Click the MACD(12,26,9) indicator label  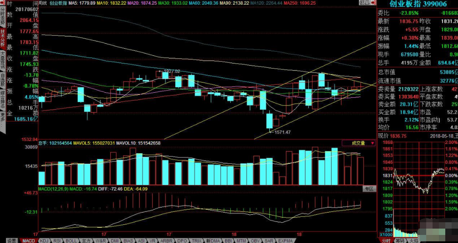pyautogui.click(x=53, y=189)
